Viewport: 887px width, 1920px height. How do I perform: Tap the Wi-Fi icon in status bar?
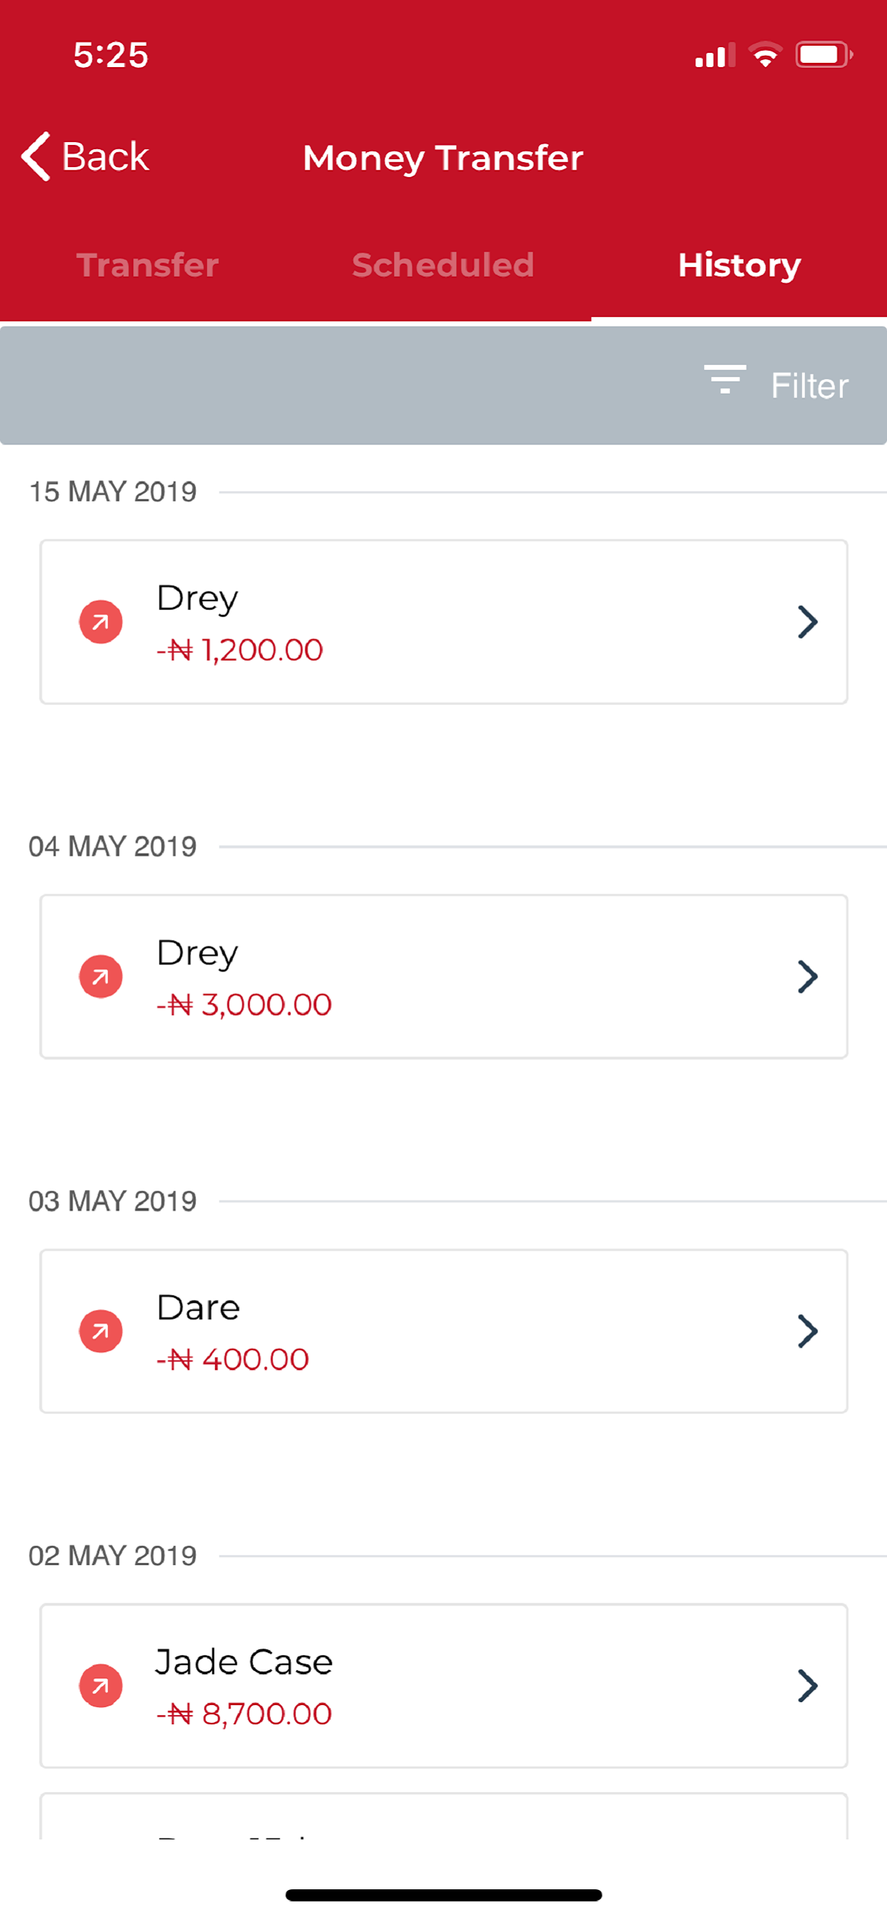point(765,55)
